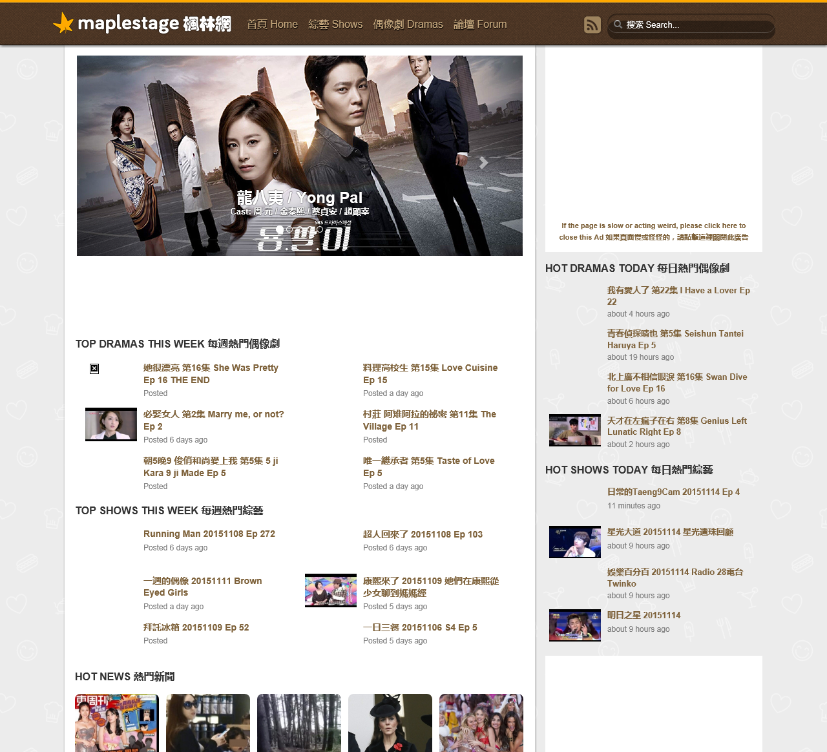Open Taste of Love Ep 5 link
The width and height of the screenshot is (827, 752).
pyautogui.click(x=429, y=467)
